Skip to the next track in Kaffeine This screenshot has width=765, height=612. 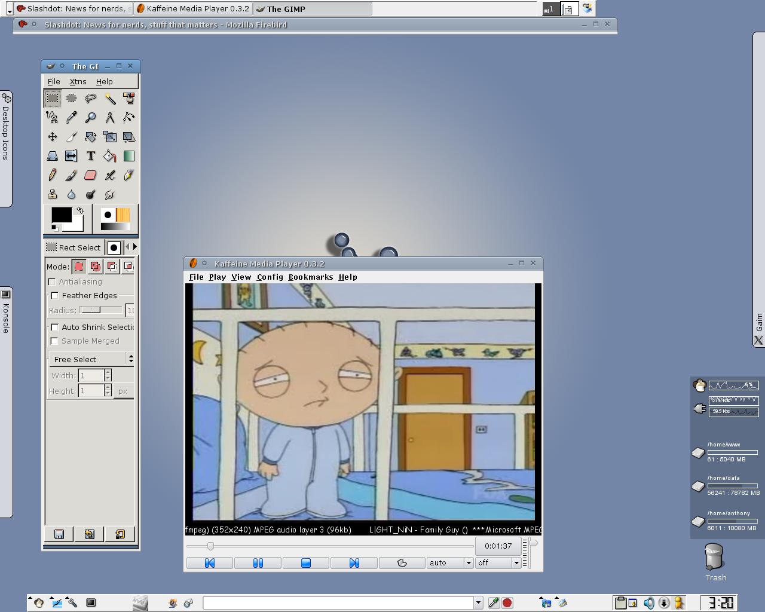click(354, 563)
